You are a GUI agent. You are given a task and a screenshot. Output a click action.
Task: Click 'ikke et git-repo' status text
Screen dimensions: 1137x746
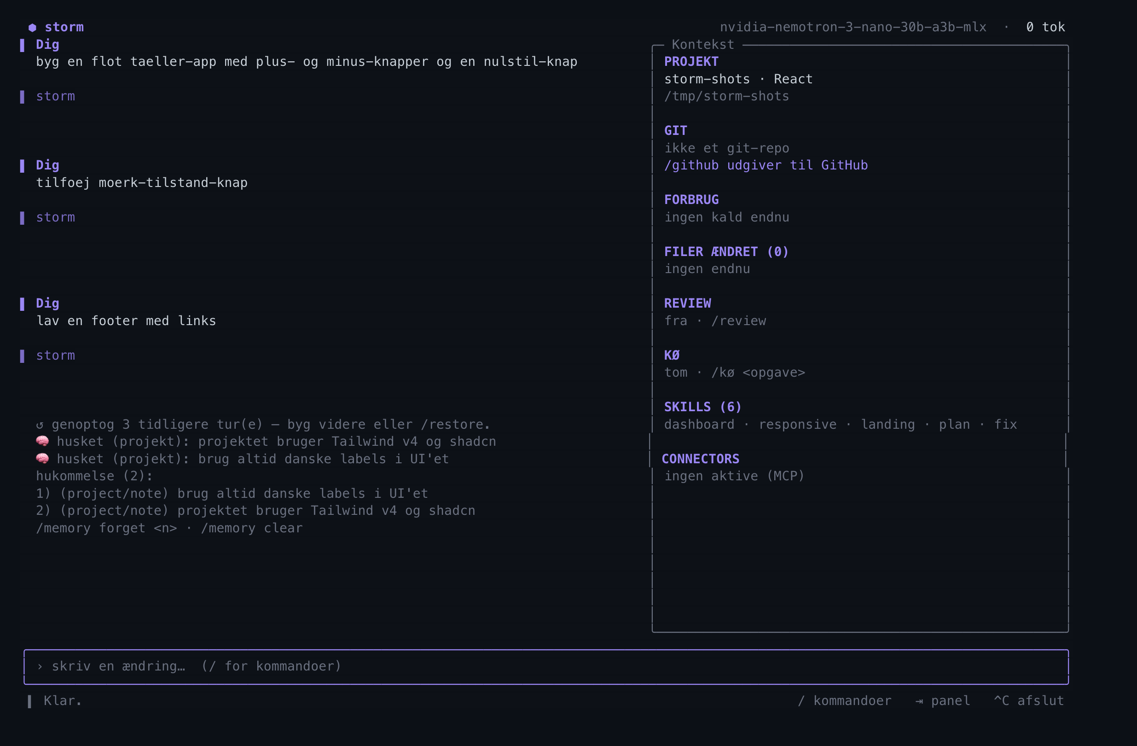click(x=727, y=148)
